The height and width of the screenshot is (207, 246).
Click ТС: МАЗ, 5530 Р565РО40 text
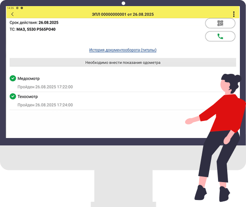point(32,29)
